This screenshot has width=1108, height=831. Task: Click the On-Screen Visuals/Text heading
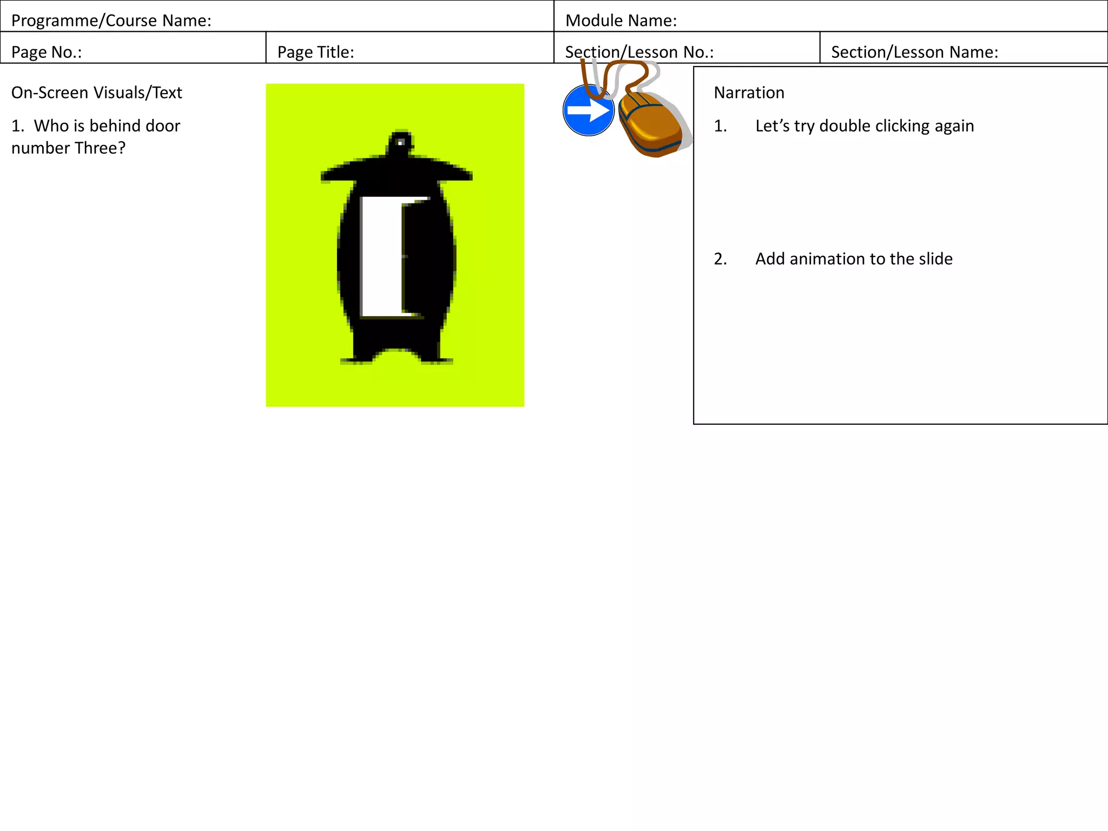pos(97,93)
